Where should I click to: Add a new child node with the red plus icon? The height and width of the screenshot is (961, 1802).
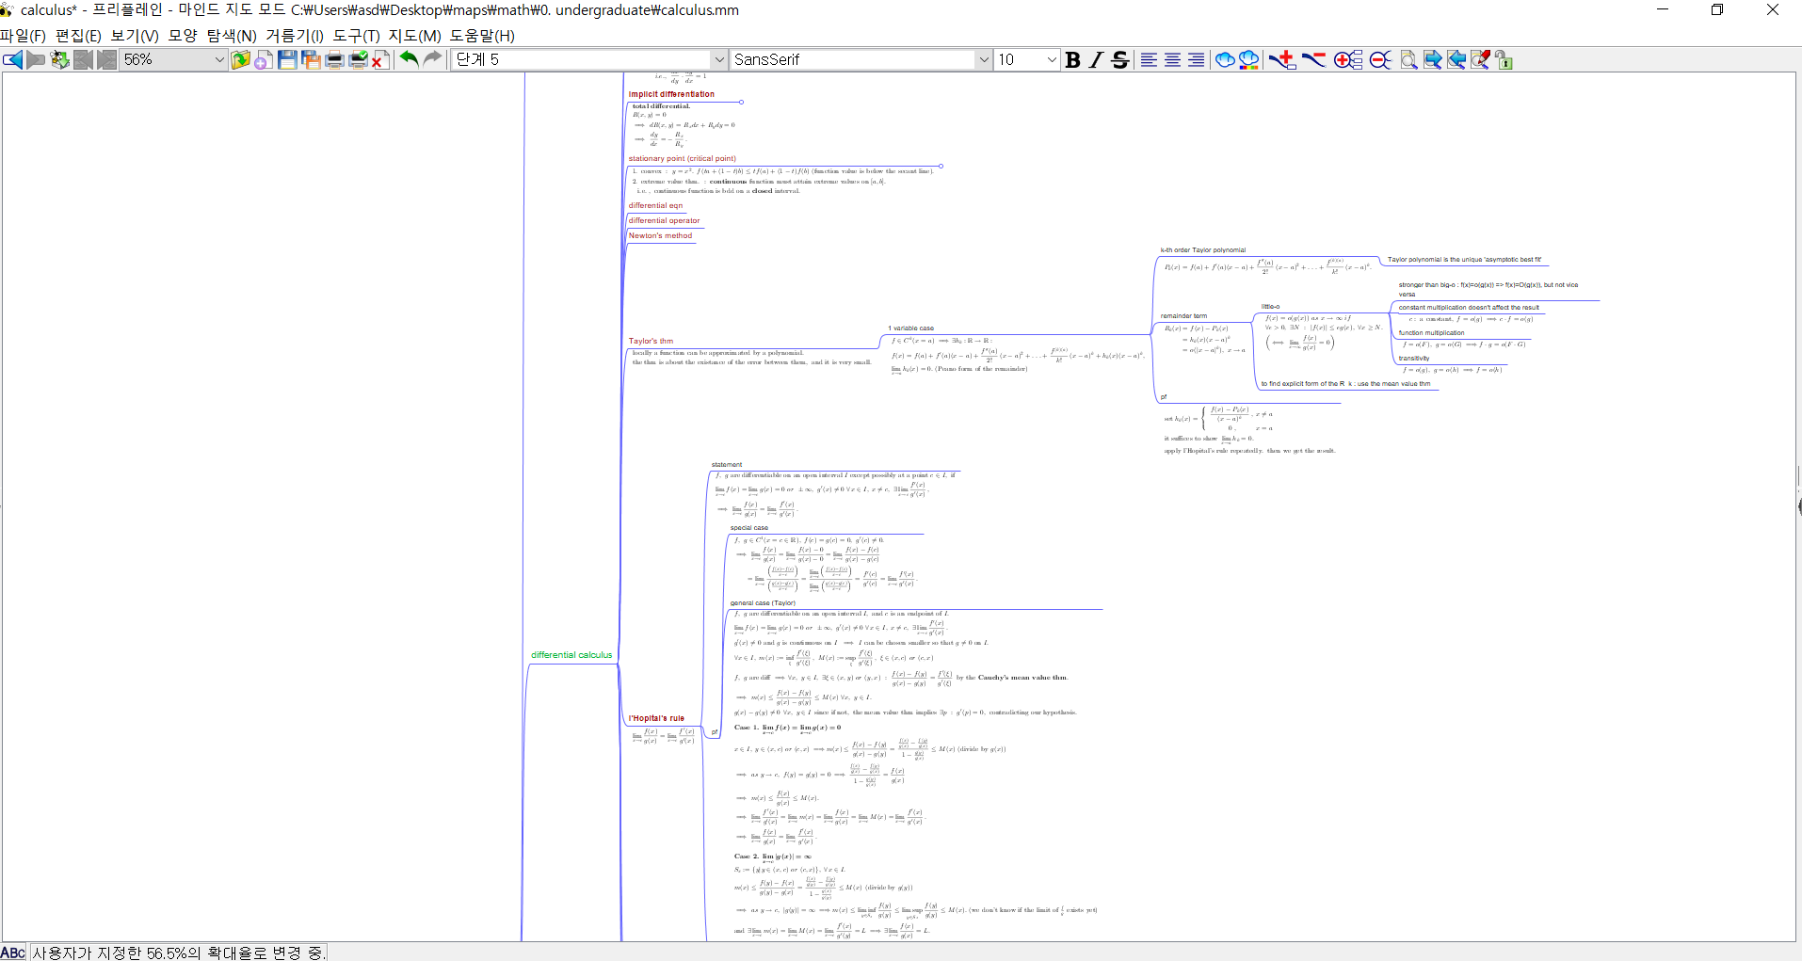[x=1281, y=60]
